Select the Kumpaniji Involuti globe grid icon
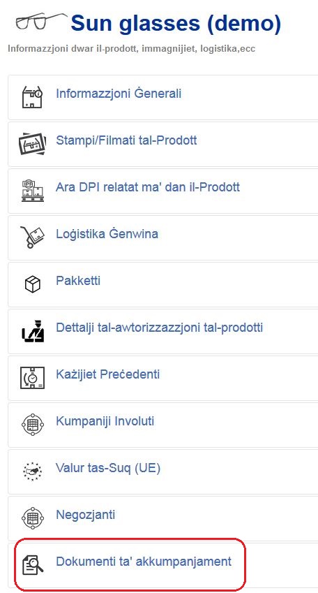 (x=33, y=425)
